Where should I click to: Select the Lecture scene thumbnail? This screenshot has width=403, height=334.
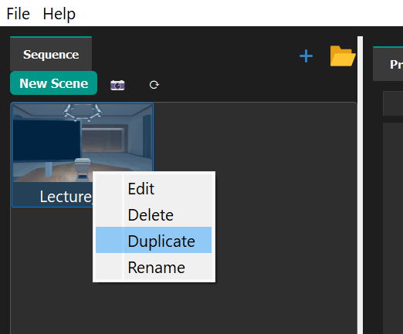83,143
